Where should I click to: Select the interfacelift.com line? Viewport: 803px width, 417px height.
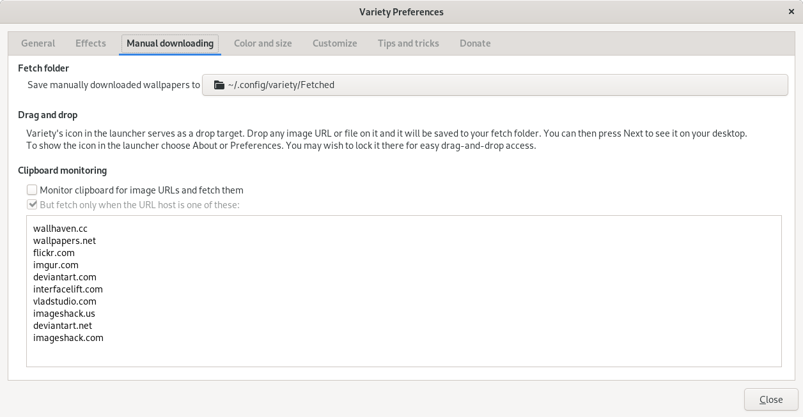(x=68, y=289)
